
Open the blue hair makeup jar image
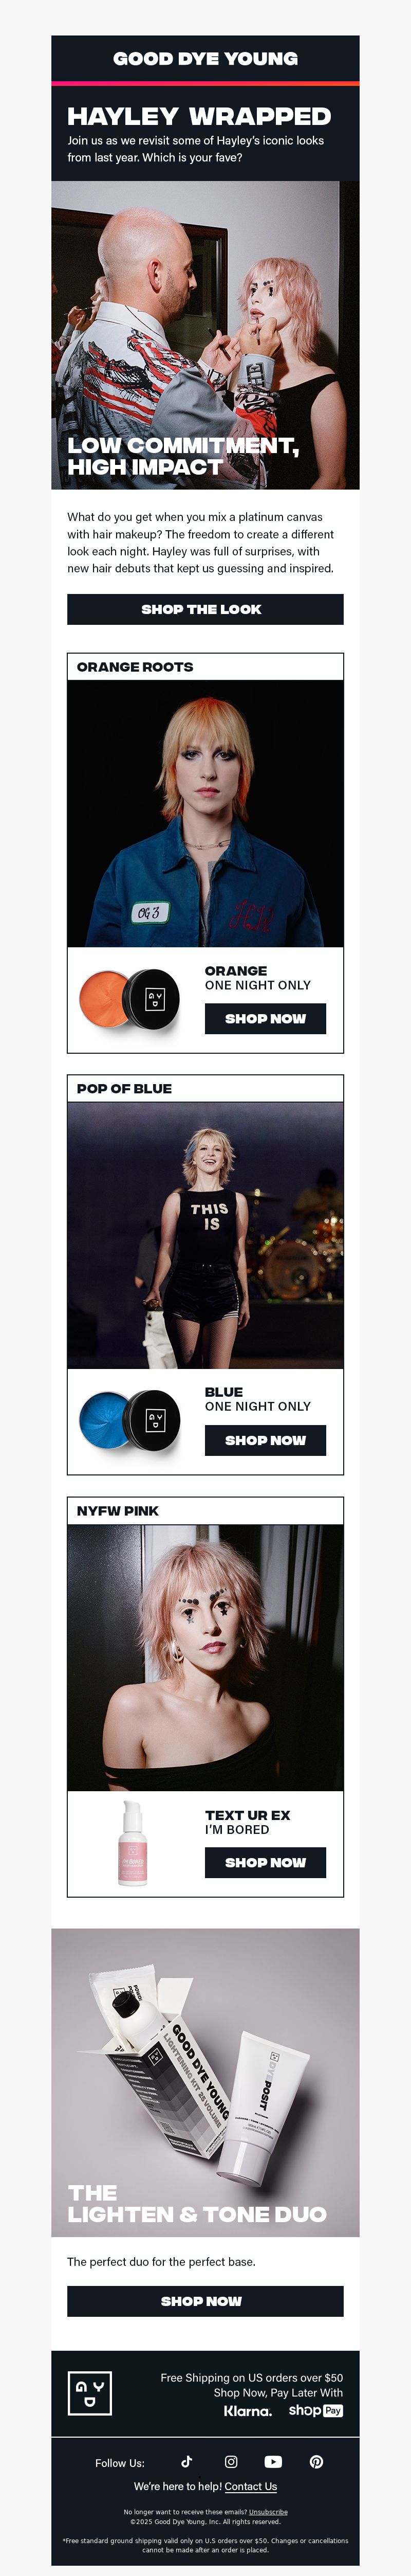tap(129, 1420)
